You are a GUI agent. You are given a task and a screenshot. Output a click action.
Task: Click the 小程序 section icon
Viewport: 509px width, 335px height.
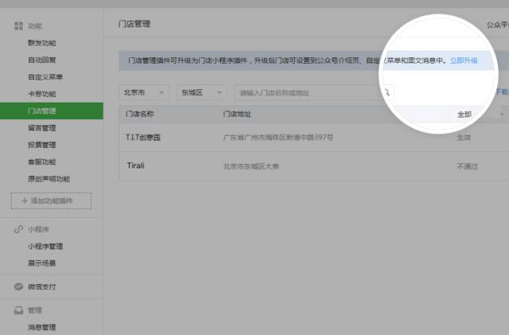pos(18,229)
